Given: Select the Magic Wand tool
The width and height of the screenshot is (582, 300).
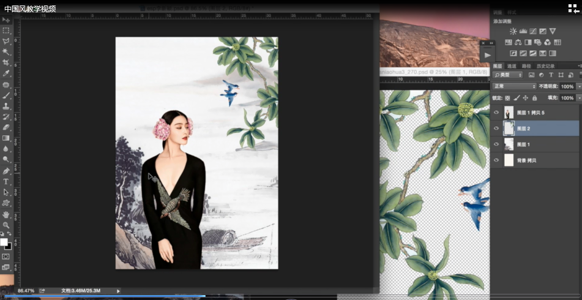Looking at the screenshot, I should click(x=6, y=52).
